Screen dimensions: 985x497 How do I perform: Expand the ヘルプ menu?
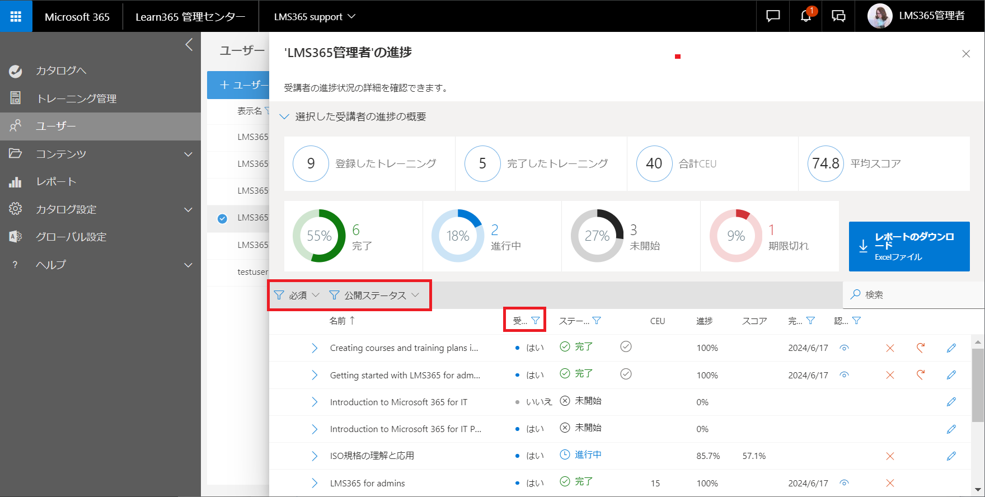click(x=189, y=265)
